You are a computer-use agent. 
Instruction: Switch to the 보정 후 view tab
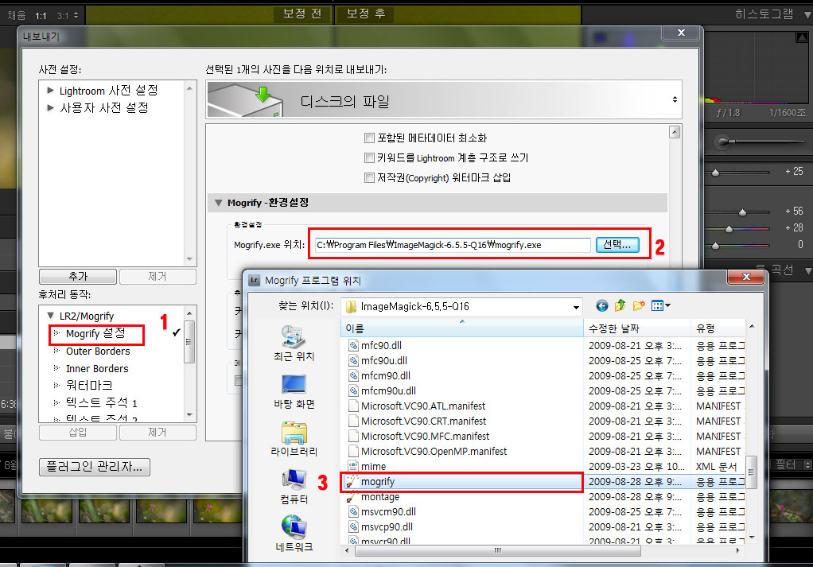click(x=368, y=14)
